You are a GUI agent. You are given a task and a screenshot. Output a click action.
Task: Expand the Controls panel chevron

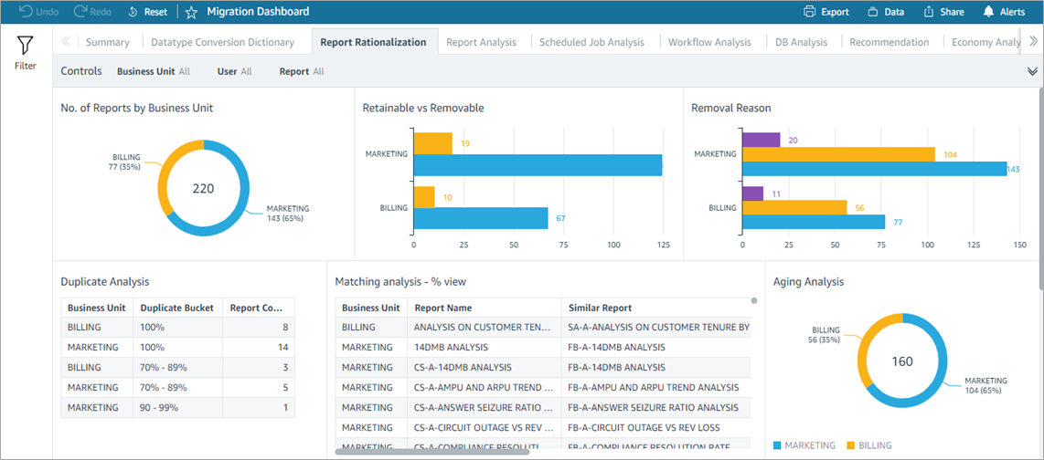pos(1033,71)
